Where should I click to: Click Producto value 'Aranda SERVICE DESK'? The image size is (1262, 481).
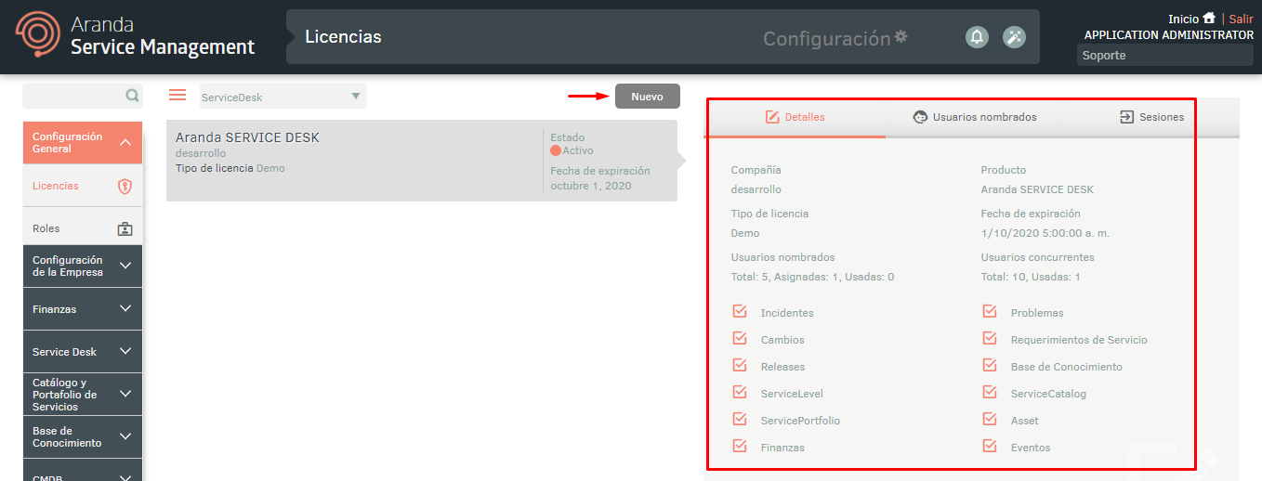point(1037,189)
